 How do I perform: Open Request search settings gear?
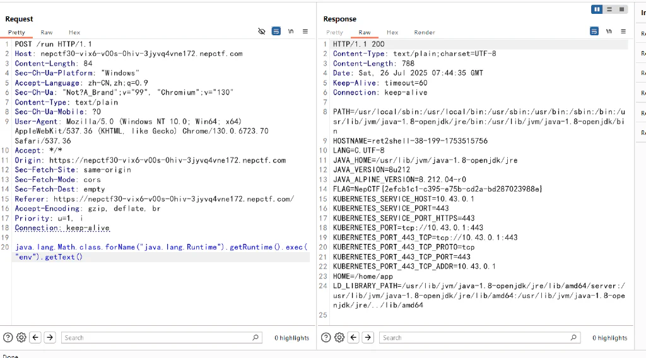[21, 337]
